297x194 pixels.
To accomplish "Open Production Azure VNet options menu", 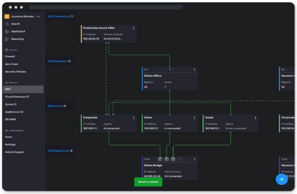I will pyautogui.click(x=134, y=28).
